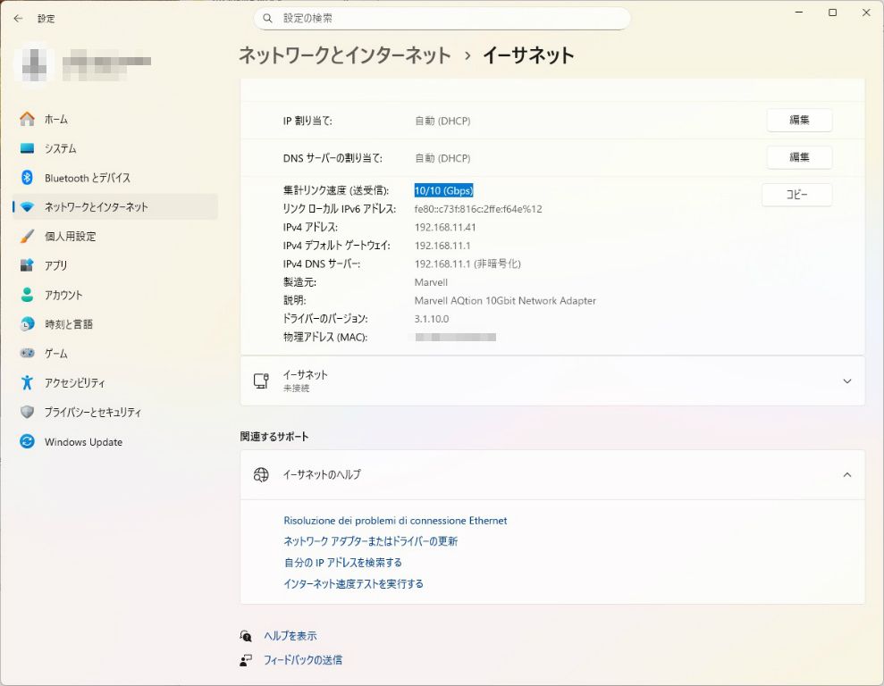The width and height of the screenshot is (884, 686).
Task: Click the ゲーム controller icon
Action: 27,353
